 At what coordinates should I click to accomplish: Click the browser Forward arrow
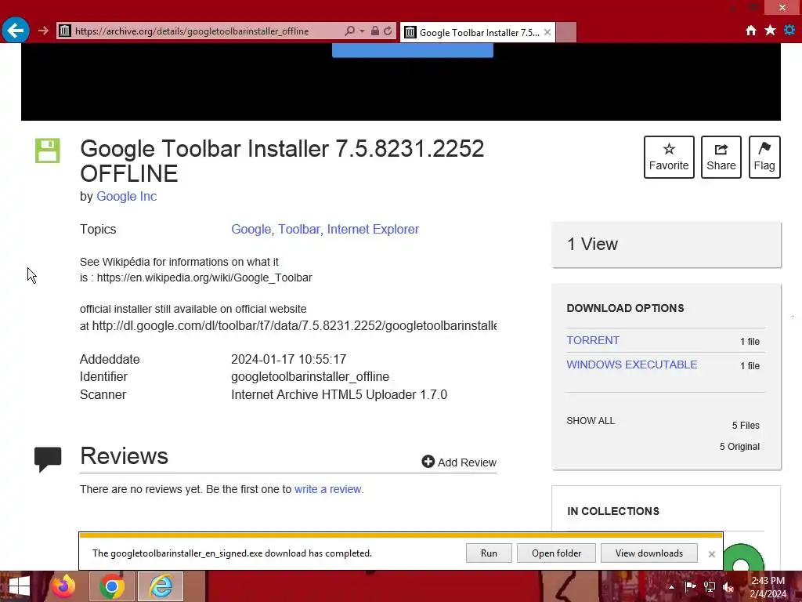(x=44, y=31)
